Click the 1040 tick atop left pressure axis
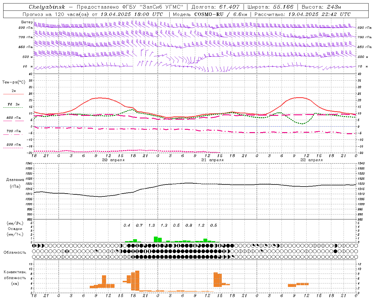 29,163
